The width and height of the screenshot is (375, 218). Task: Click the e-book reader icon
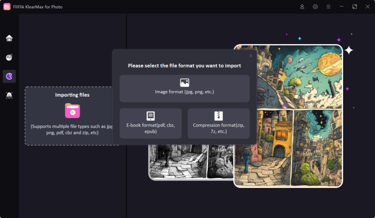click(x=150, y=116)
